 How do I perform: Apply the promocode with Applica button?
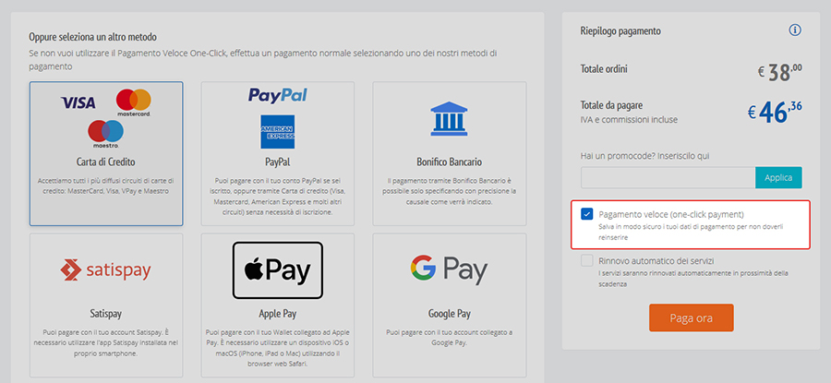tap(778, 177)
